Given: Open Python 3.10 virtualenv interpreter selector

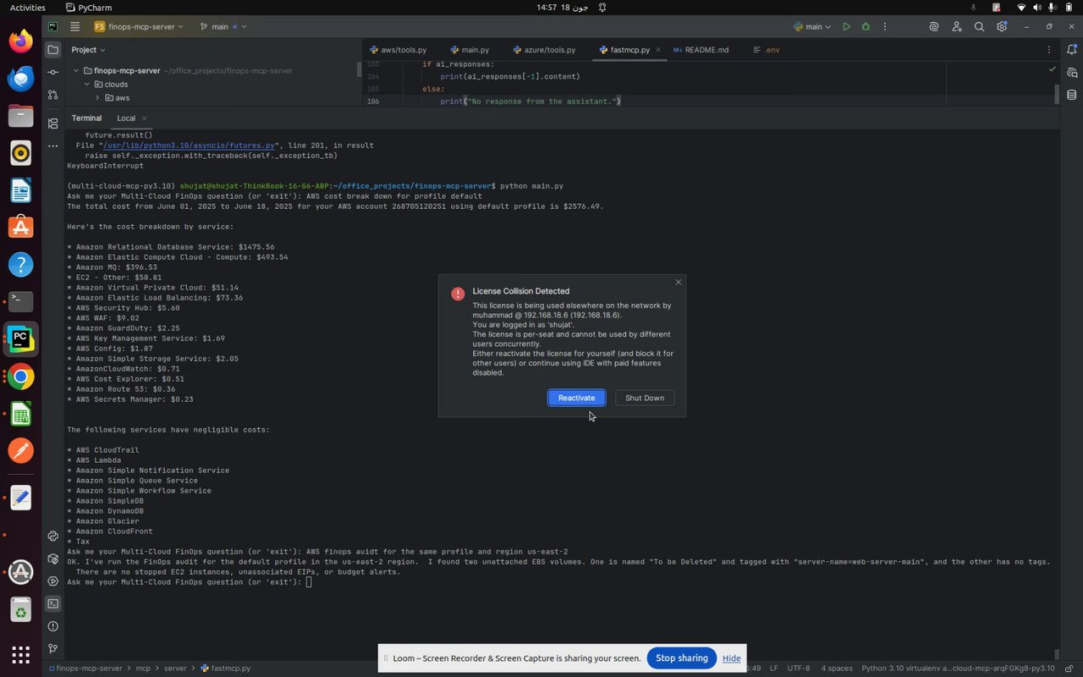Looking at the screenshot, I should 958,669.
